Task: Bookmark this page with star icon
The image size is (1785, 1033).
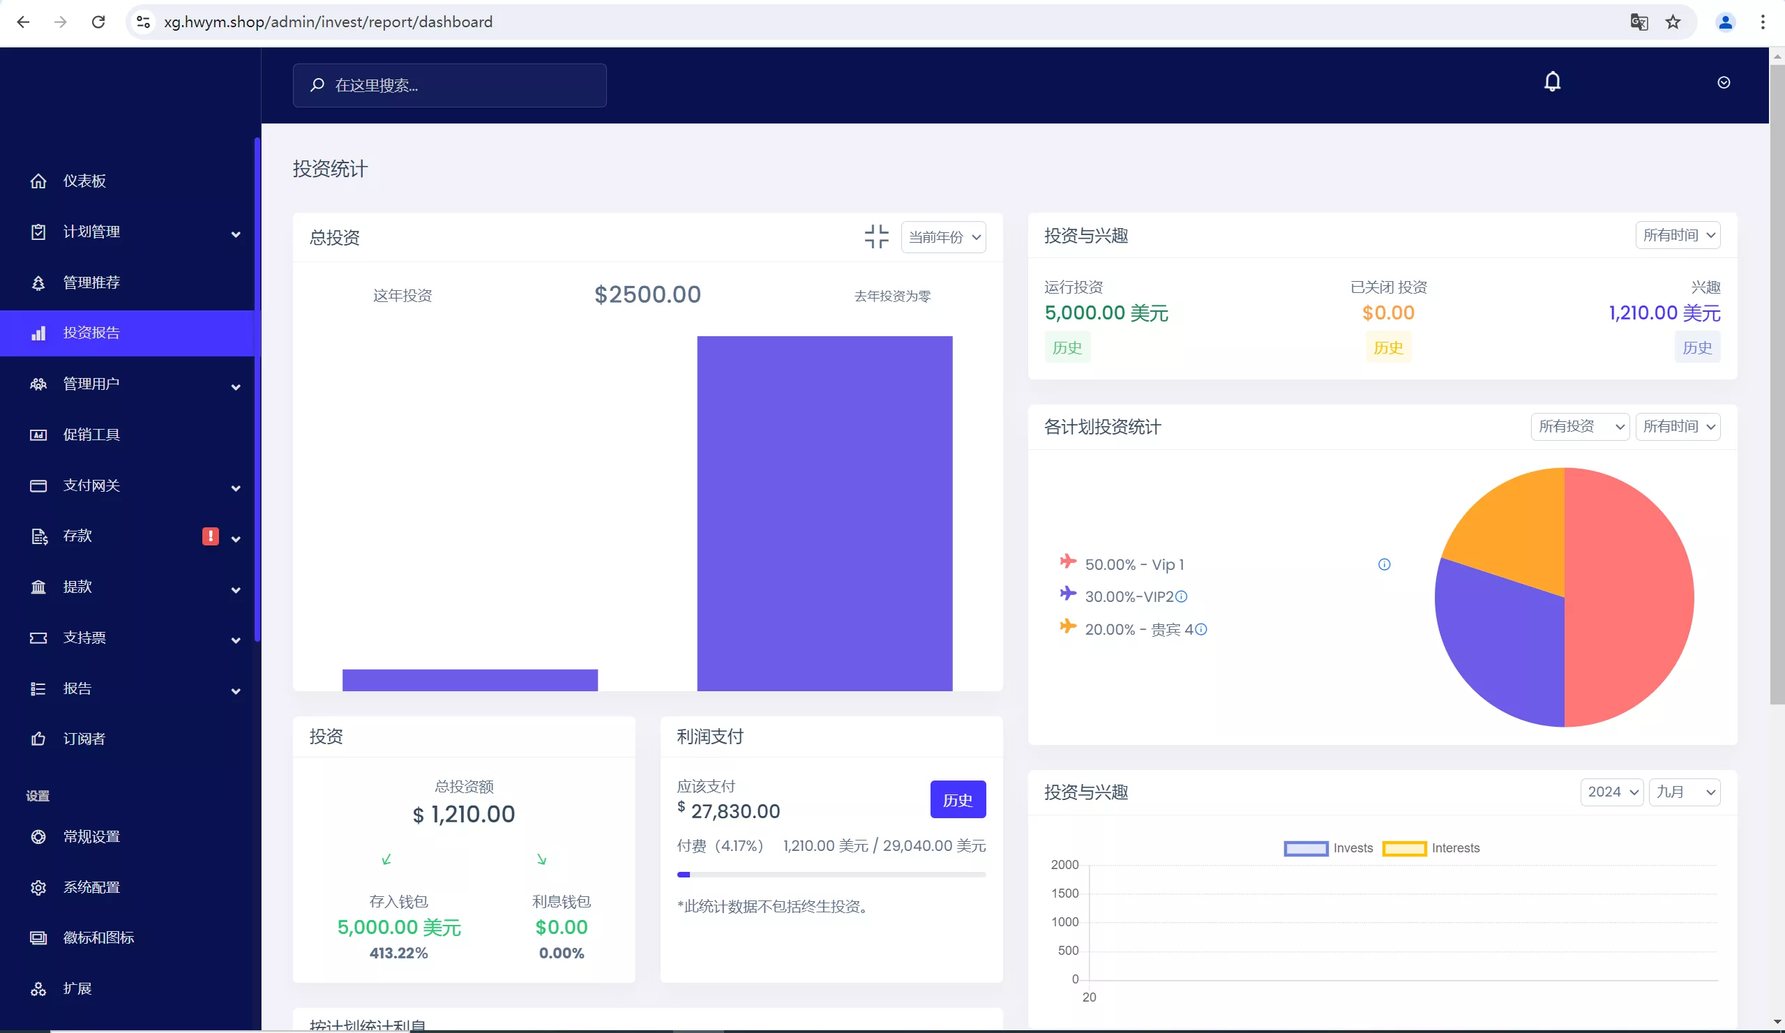Action: [x=1673, y=22]
